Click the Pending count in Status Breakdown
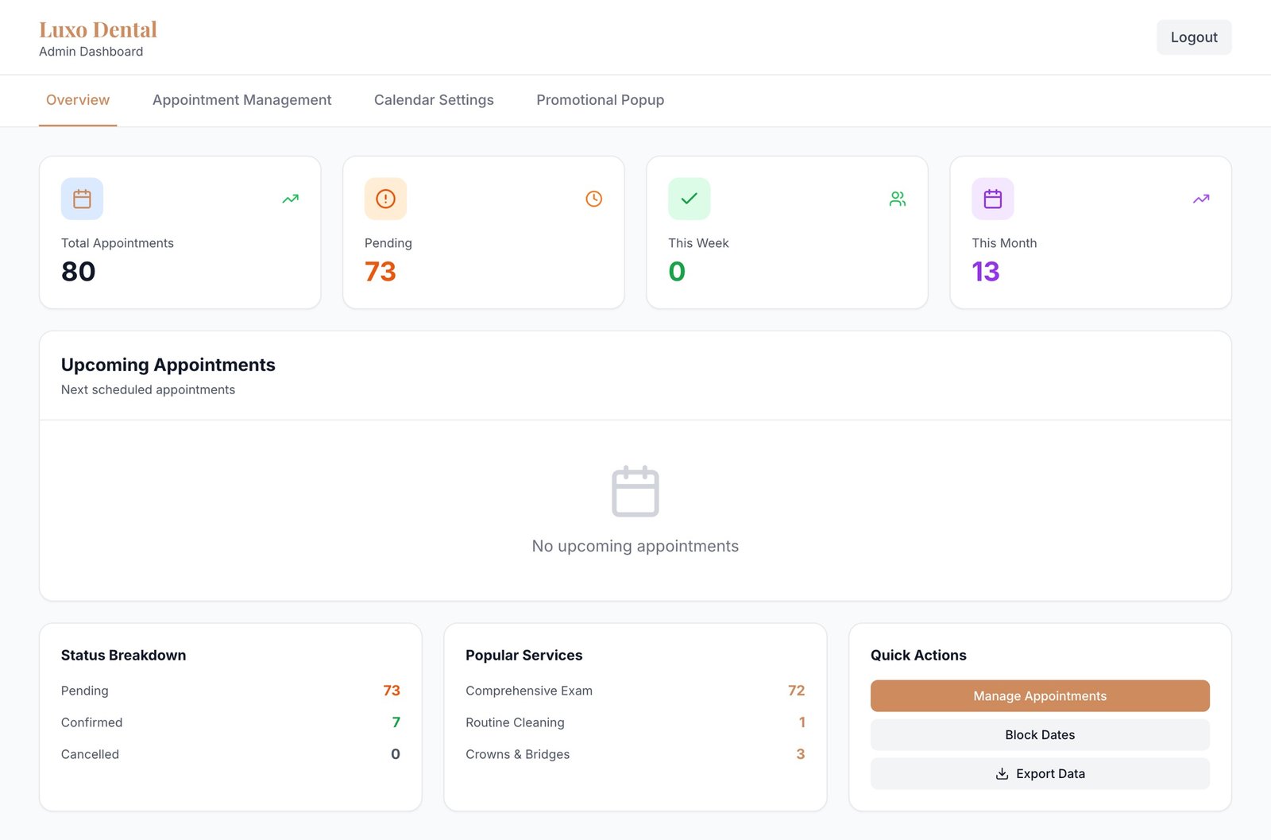Screen dimensions: 1271x840 click(x=392, y=691)
